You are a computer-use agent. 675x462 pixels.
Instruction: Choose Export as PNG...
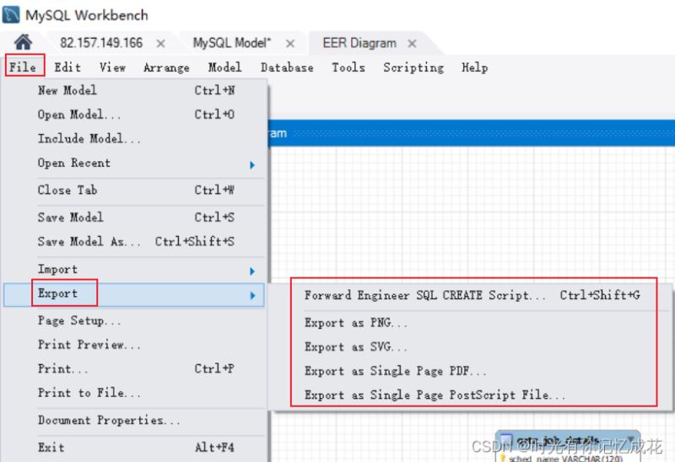click(472, 323)
